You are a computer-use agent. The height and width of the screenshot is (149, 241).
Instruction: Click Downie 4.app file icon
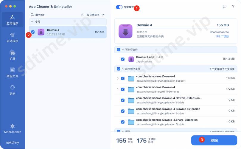click(131, 59)
